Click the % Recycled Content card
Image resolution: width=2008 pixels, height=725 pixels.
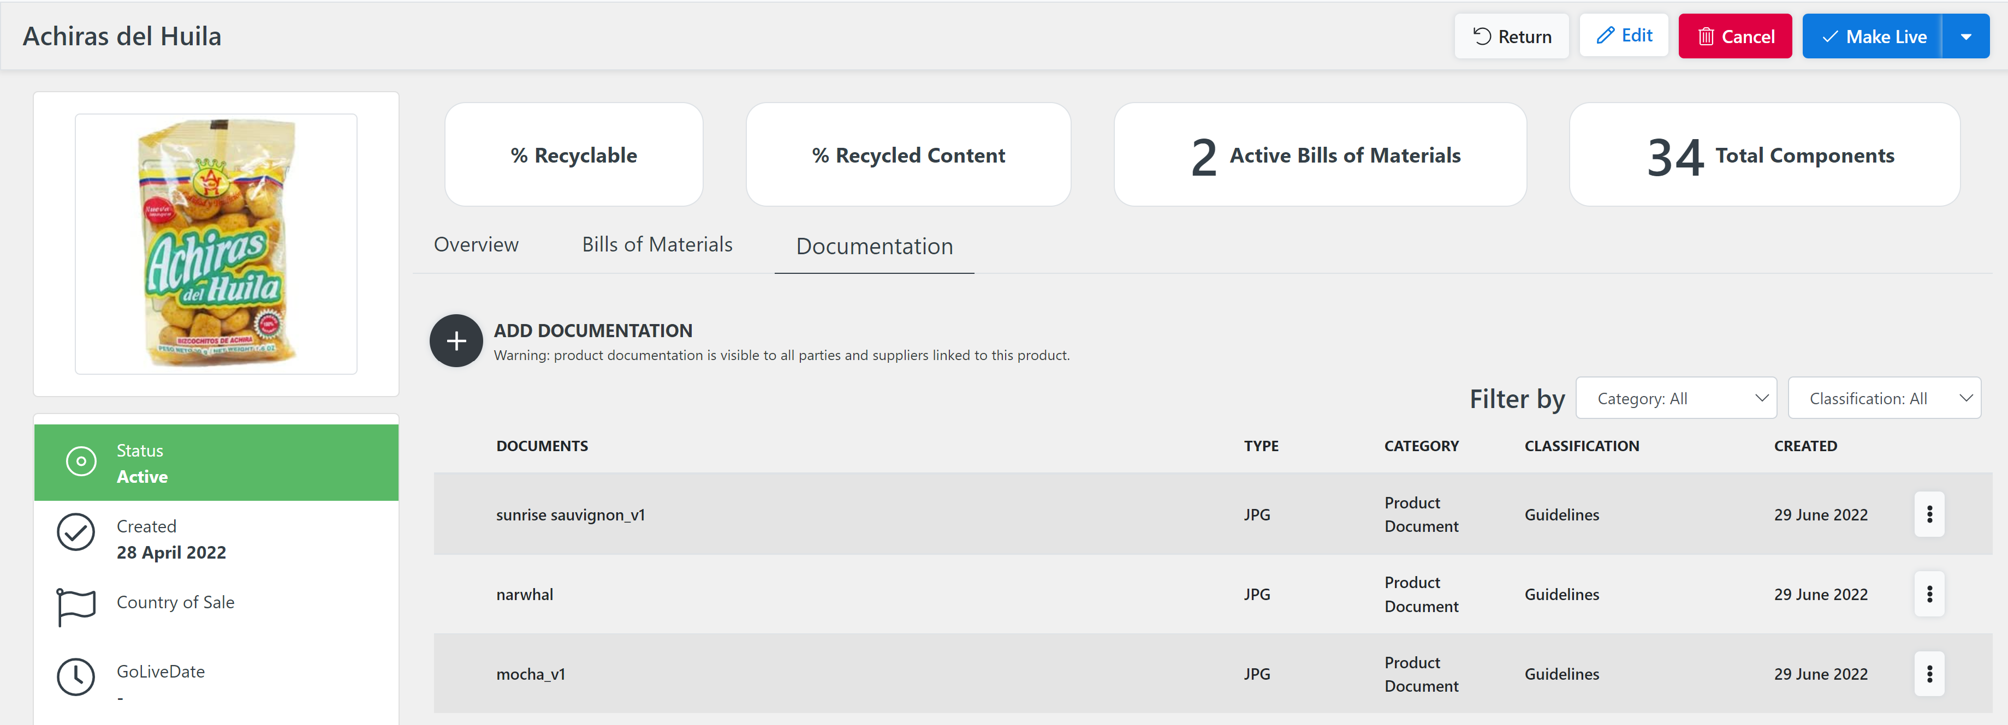(x=908, y=155)
